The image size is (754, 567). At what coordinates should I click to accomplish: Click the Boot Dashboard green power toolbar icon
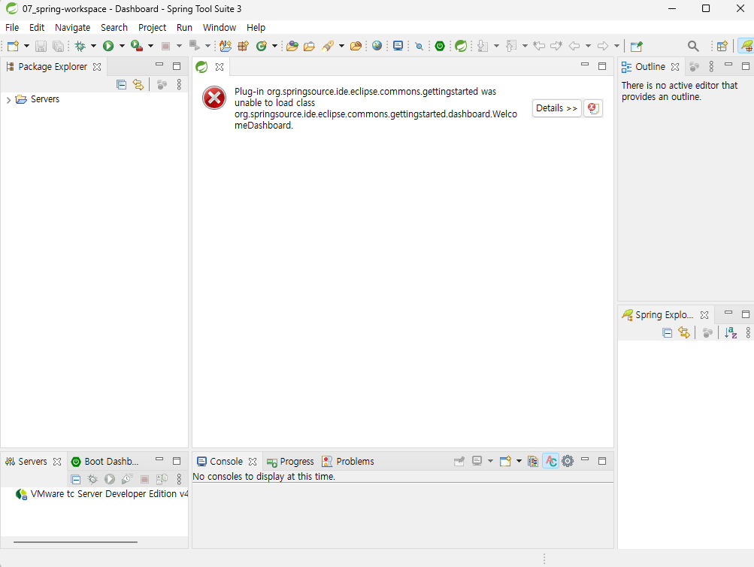tap(440, 46)
